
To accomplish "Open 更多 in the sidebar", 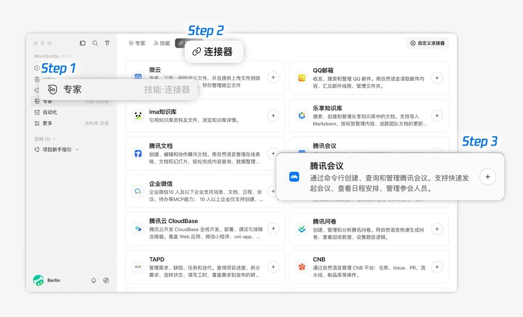I will tap(72, 123).
